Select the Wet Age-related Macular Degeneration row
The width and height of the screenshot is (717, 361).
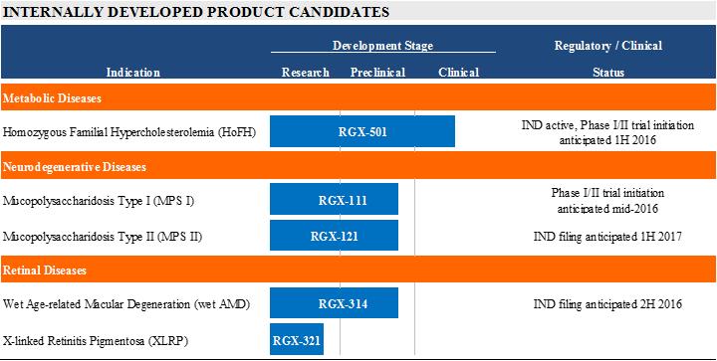point(358,303)
